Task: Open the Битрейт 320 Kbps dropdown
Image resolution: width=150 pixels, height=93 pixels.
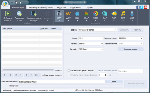Action: [91, 49]
